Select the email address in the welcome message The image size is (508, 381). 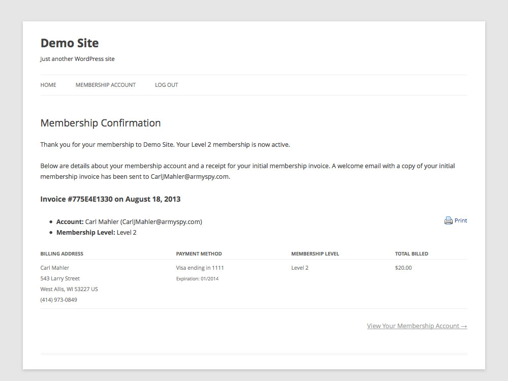coord(189,176)
